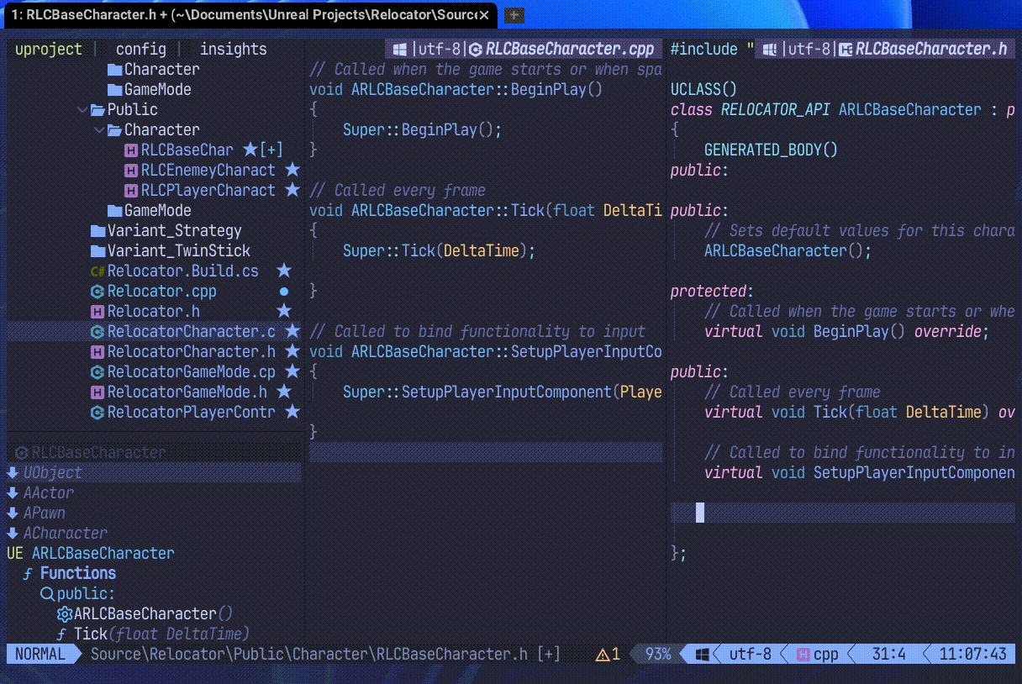Click the open folder icon of Character under Public
The width and height of the screenshot is (1022, 684).
pos(115,129)
